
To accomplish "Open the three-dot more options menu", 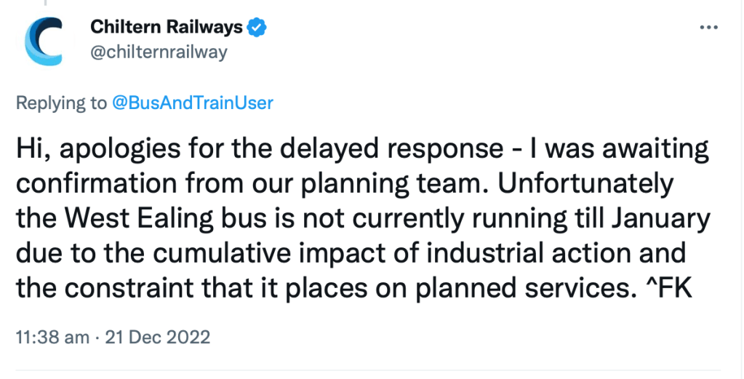I will click(708, 28).
